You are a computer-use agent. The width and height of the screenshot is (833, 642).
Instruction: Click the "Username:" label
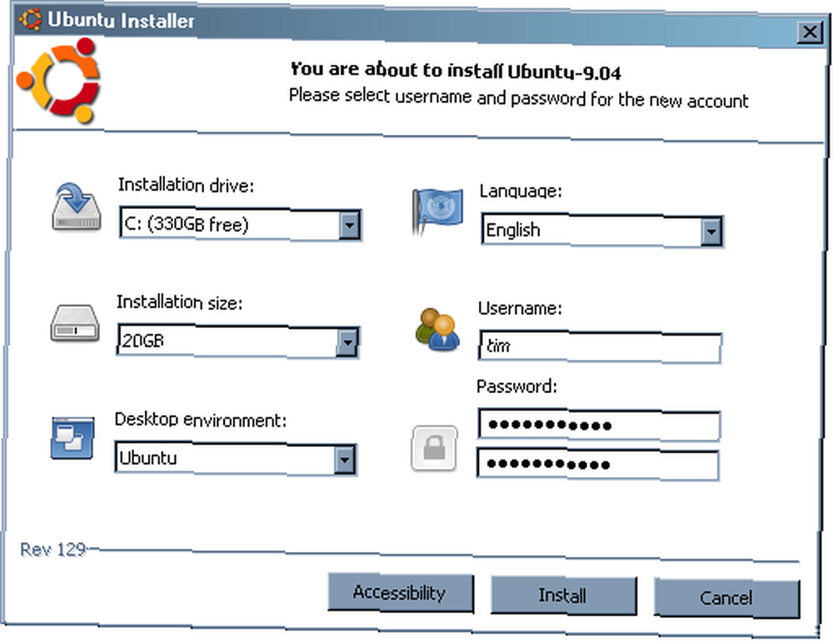point(520,308)
